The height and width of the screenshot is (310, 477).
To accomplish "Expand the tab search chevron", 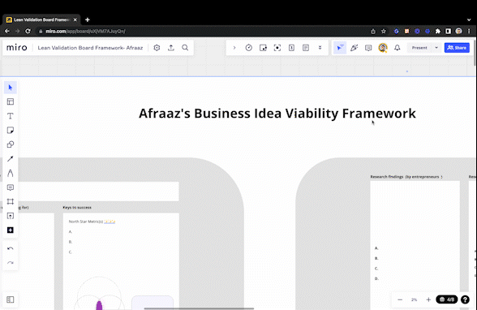I will (469, 19).
